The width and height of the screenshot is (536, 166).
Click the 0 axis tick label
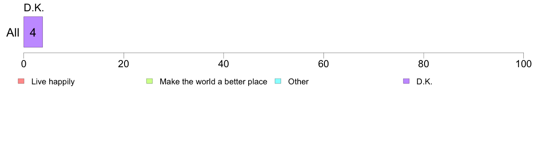point(23,64)
